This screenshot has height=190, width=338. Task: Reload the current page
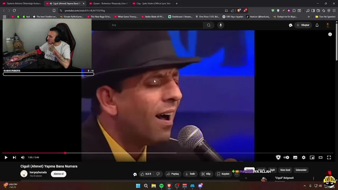pos(14,11)
